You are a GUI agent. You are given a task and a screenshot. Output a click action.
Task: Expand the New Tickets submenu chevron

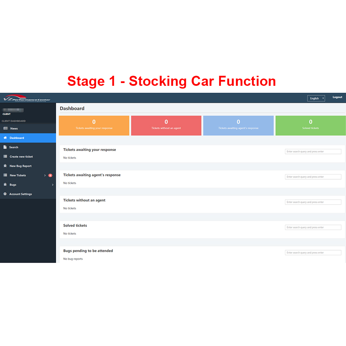pyautogui.click(x=45, y=175)
